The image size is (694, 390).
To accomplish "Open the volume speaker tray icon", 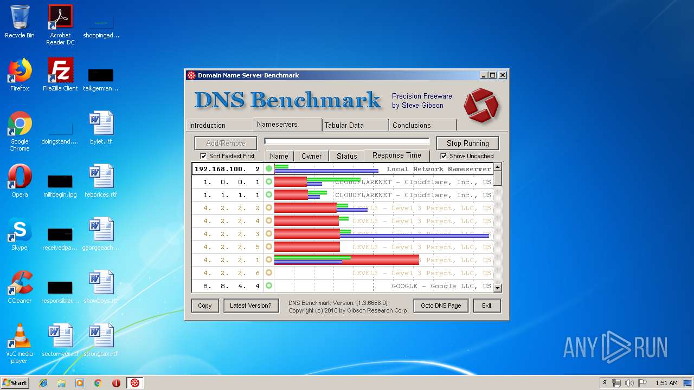I will [629, 383].
